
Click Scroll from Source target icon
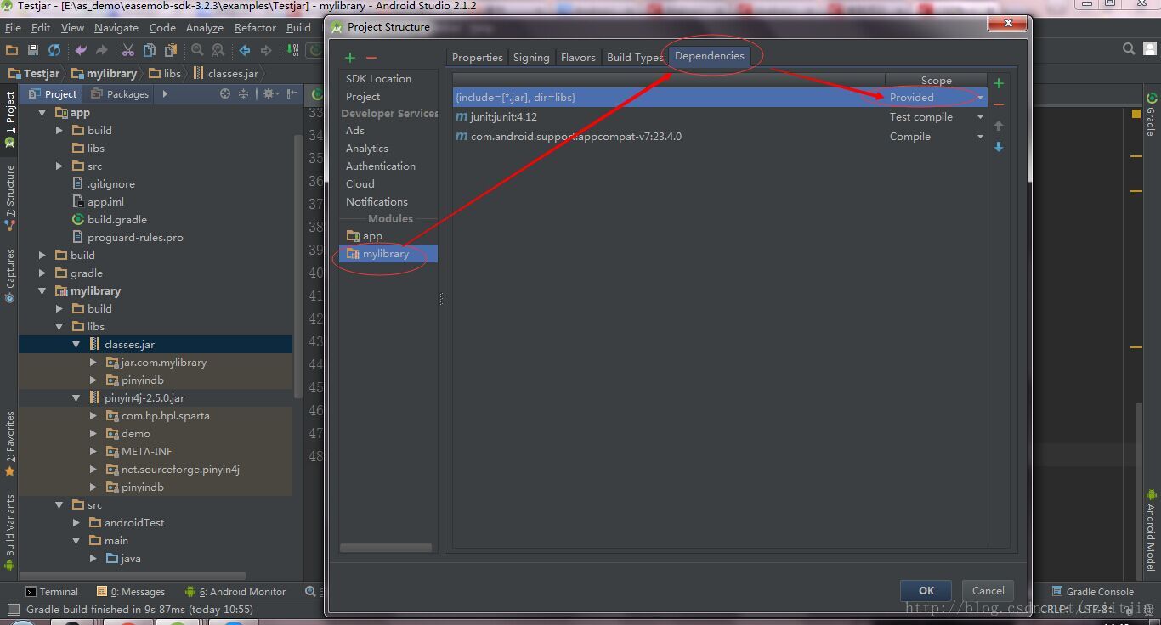[x=225, y=93]
